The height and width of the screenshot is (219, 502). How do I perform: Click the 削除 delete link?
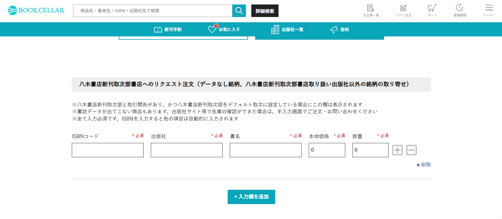pyautogui.click(x=424, y=165)
